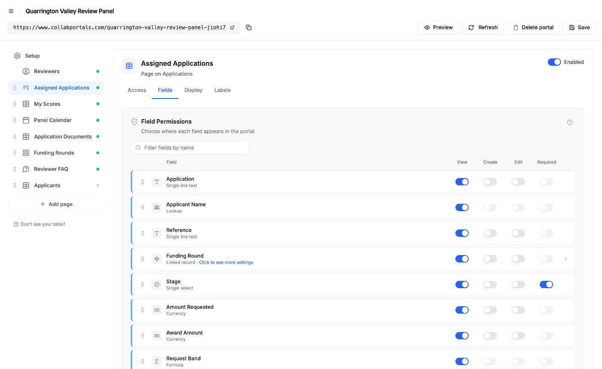Viewport: 602px width, 369px height.
Task: Click 'Page on Applications' subtitle
Action: point(167,74)
